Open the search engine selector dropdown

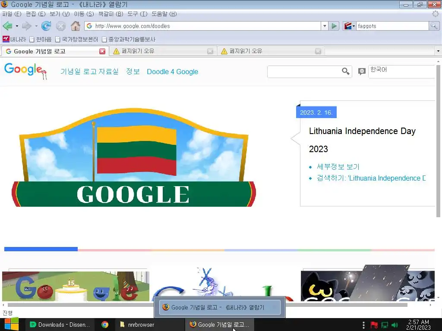(354, 26)
